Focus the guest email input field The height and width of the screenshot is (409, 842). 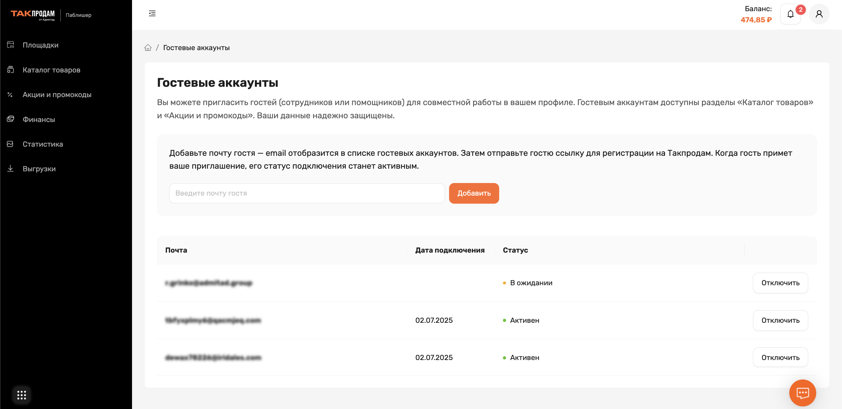click(307, 193)
